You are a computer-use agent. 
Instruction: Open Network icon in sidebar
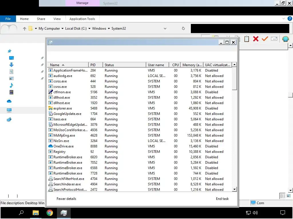coord(9,119)
